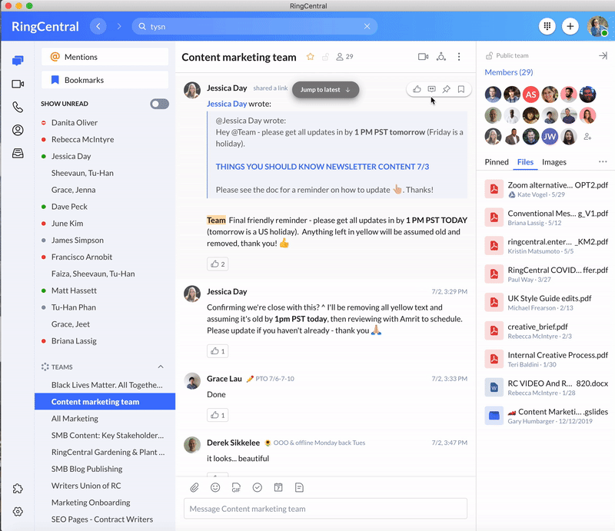Pin the hovered Jessica Day message
615x531 pixels.
tap(447, 89)
